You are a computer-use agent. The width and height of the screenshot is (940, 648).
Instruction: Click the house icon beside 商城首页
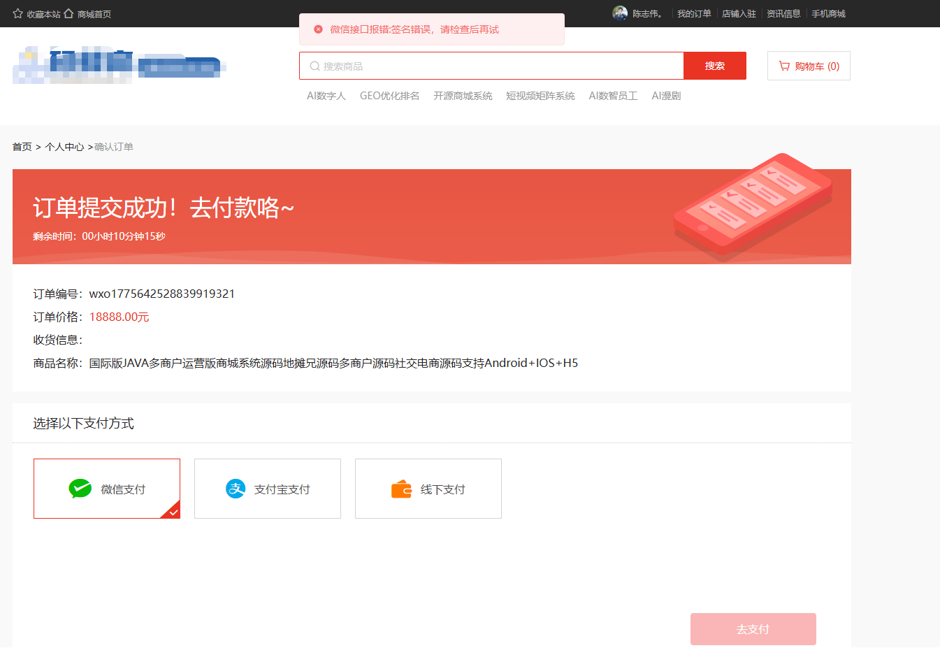(x=68, y=14)
